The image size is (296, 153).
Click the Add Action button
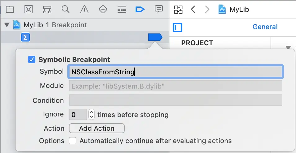pos(97,128)
